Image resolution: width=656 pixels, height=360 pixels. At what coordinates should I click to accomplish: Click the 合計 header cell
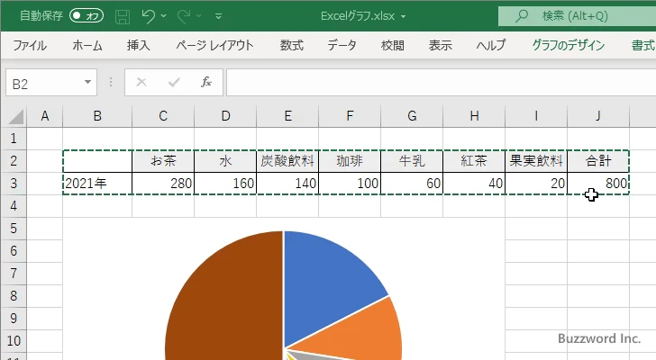[x=598, y=161]
